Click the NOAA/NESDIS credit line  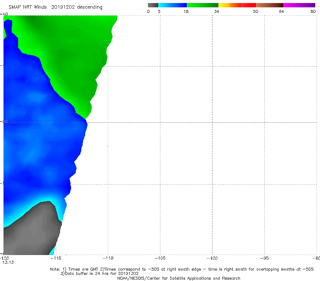[179, 278]
